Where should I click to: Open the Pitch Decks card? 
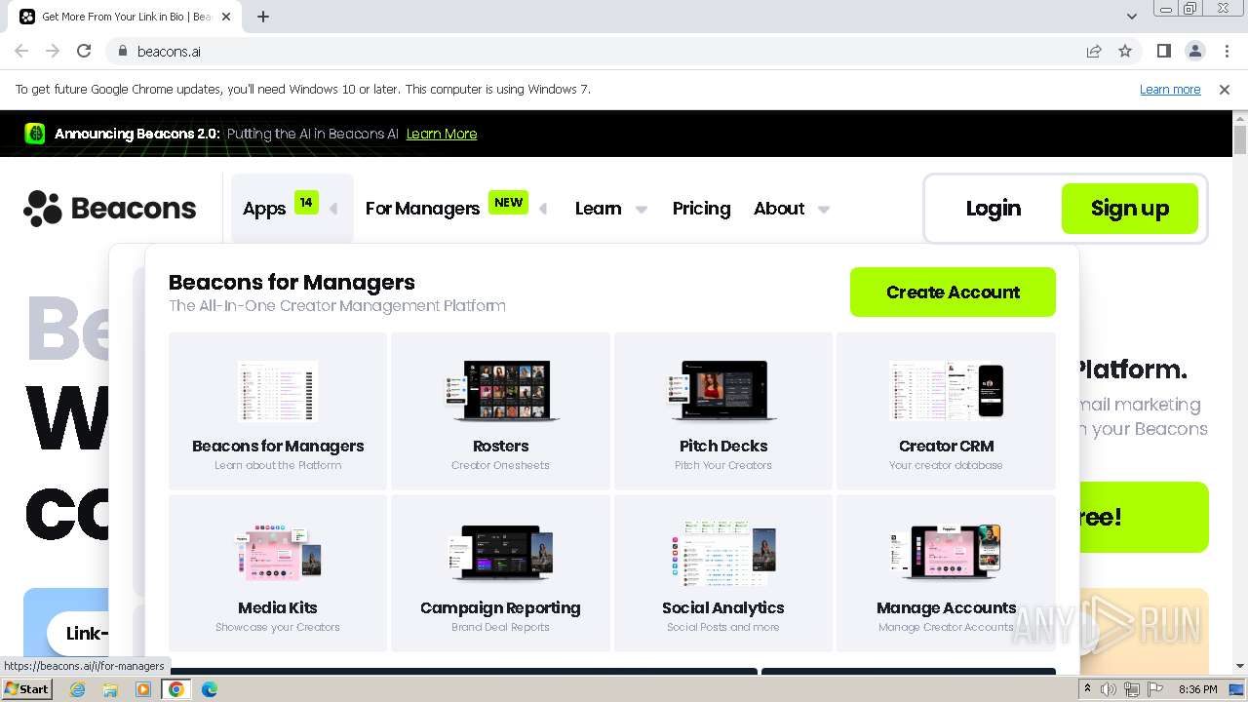click(723, 410)
